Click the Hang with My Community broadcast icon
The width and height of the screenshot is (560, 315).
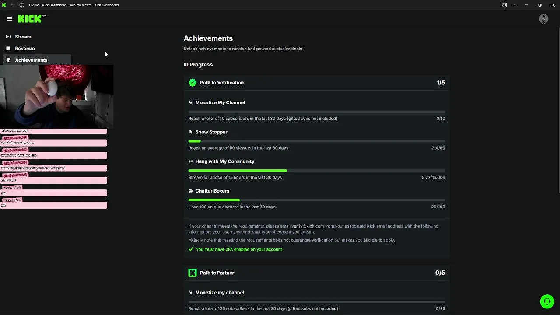point(191,161)
